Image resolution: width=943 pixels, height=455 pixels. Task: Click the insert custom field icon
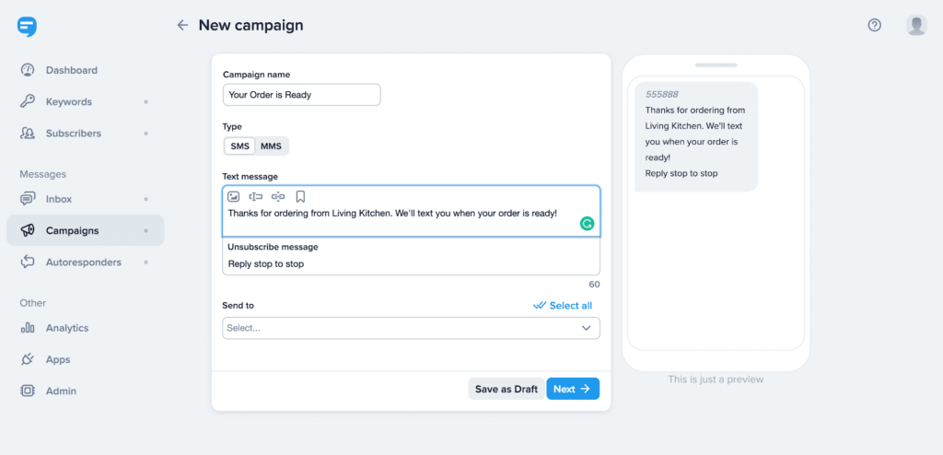pyautogui.click(x=256, y=196)
